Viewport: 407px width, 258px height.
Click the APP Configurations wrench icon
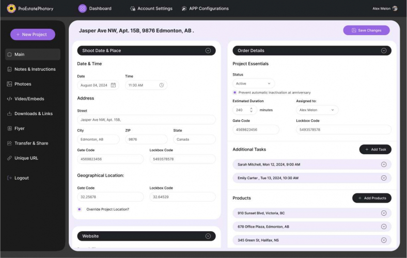184,9
